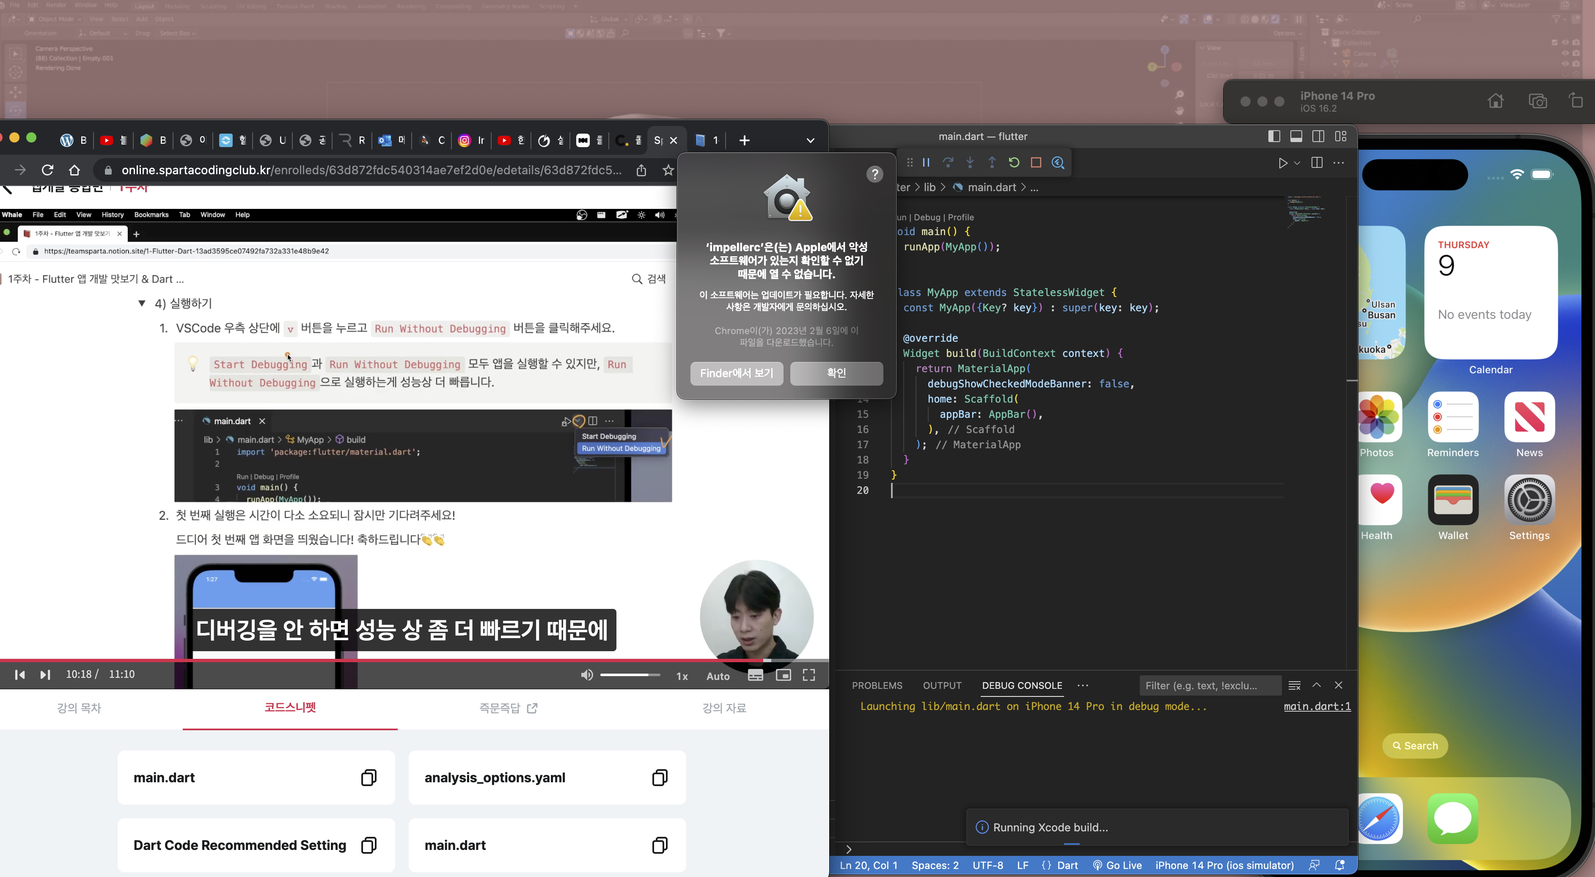The image size is (1595, 877).
Task: Confirm the dialog with 확인
Action: click(x=836, y=373)
